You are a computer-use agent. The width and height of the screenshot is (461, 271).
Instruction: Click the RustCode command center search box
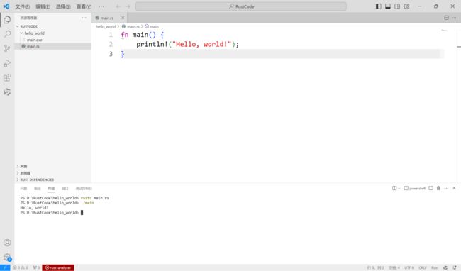click(241, 6)
